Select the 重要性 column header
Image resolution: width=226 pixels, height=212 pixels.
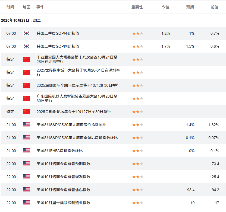click(137, 7)
